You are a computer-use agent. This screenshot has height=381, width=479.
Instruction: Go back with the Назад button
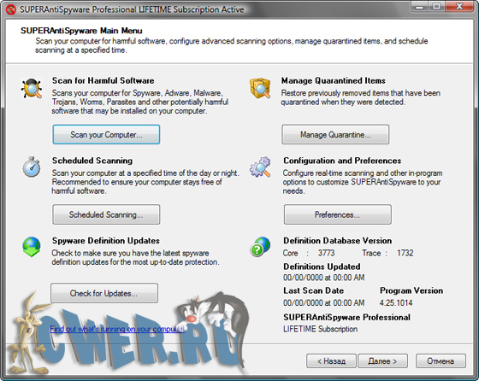[x=332, y=361]
